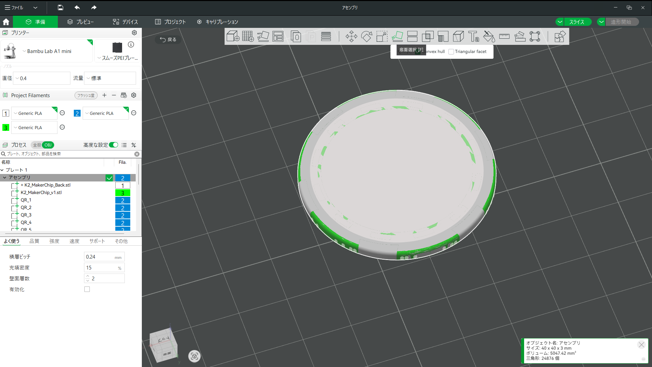The height and width of the screenshot is (367, 652).
Task: Click the Add model cube icon
Action: click(233, 36)
